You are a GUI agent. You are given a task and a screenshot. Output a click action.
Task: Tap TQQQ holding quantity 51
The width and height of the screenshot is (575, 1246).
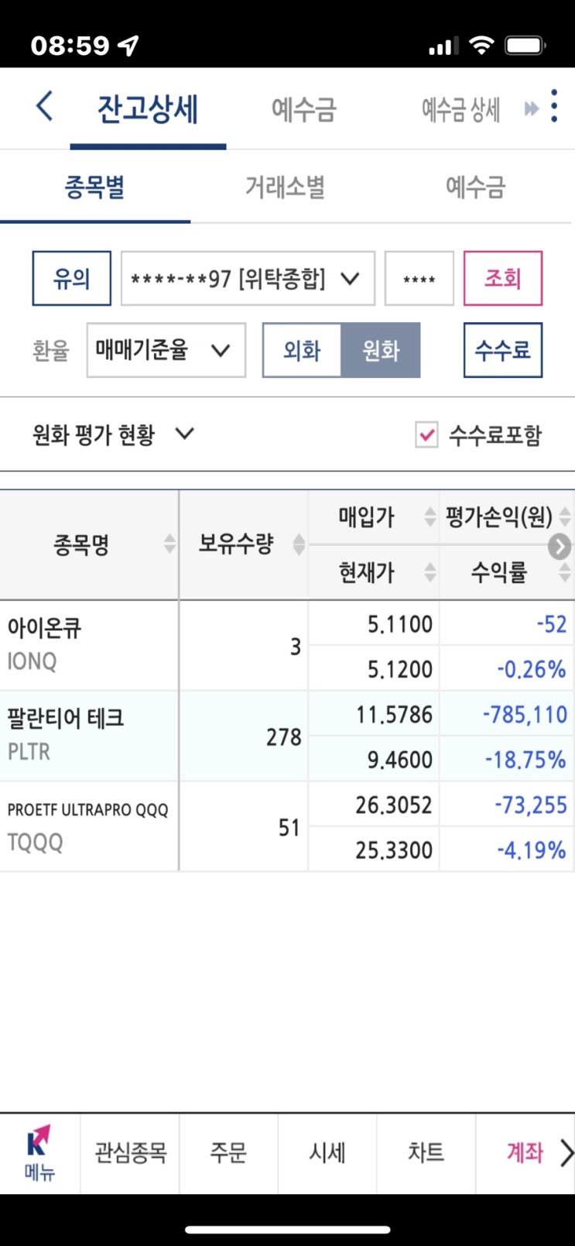[x=289, y=827]
